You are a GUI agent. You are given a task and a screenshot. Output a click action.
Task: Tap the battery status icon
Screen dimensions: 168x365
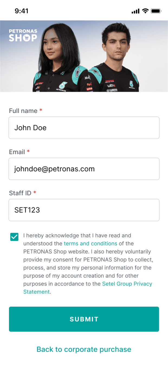point(156,11)
